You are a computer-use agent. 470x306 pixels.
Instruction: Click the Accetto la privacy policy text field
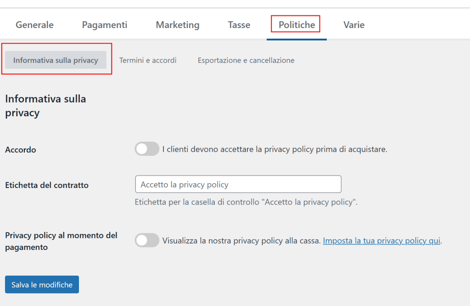[238, 184]
